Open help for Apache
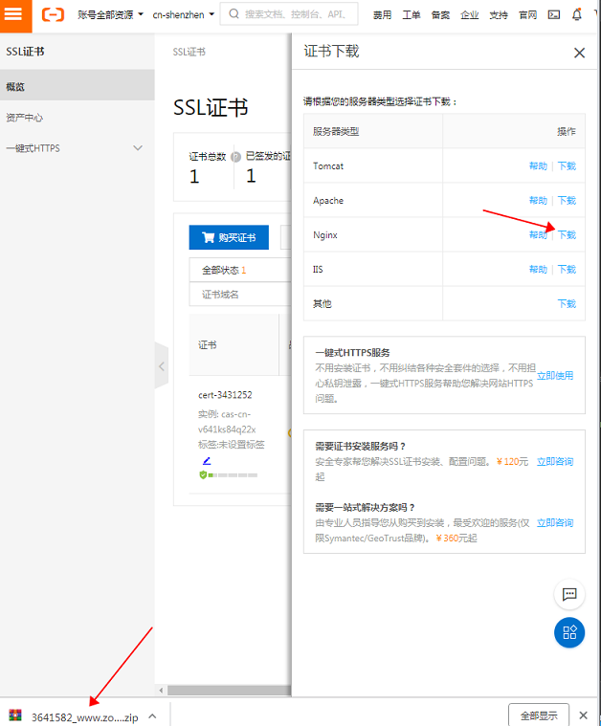The height and width of the screenshot is (726, 601). [538, 200]
